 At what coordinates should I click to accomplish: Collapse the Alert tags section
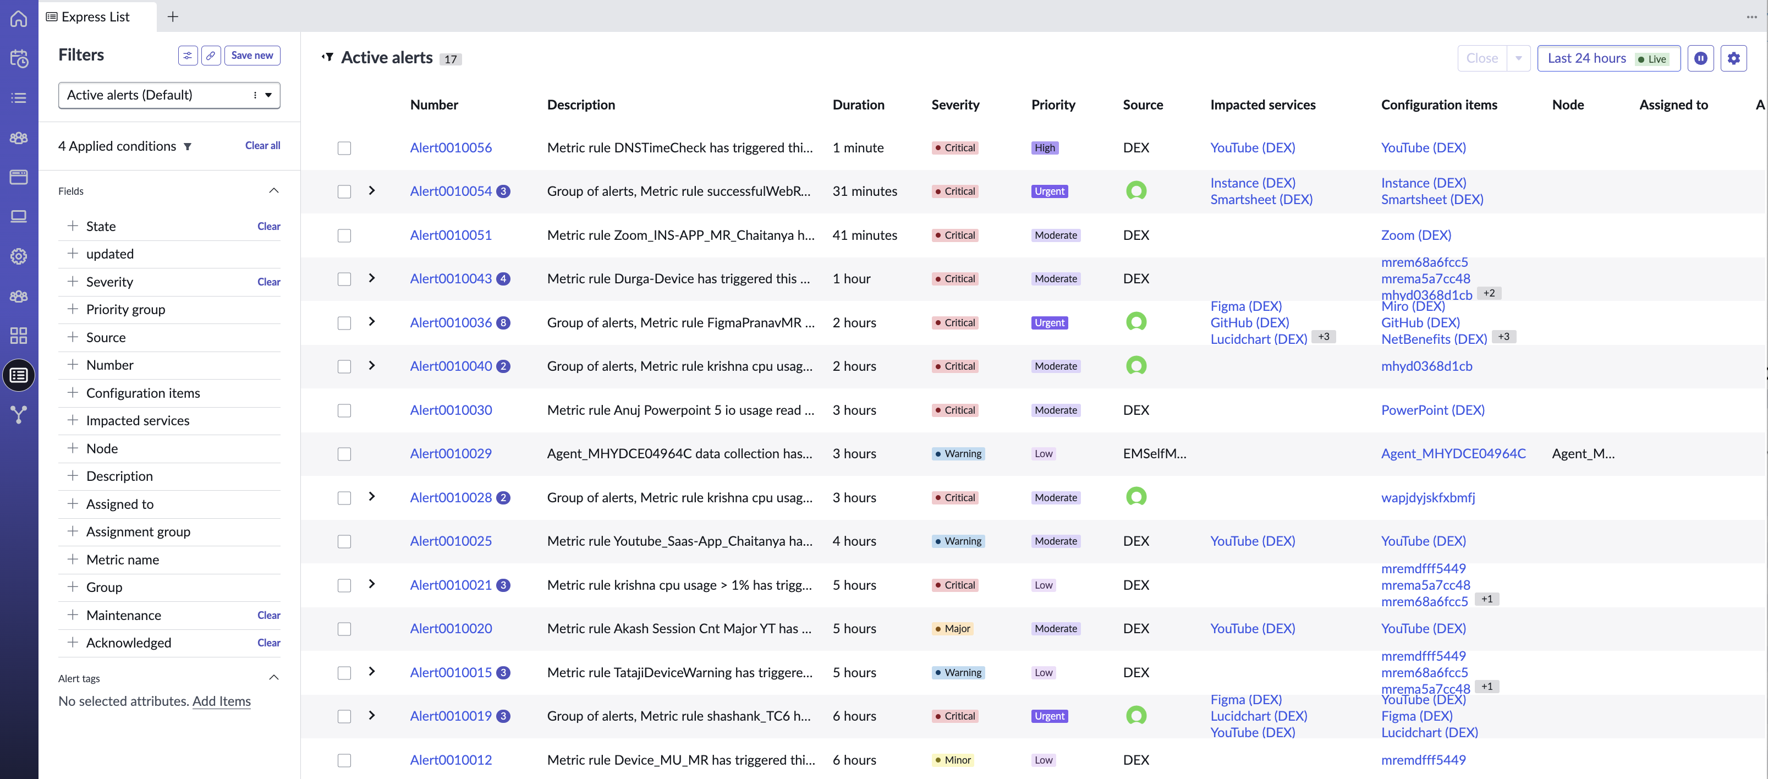273,678
